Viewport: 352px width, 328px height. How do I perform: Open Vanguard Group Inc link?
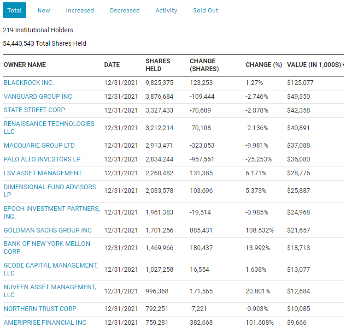click(x=38, y=96)
